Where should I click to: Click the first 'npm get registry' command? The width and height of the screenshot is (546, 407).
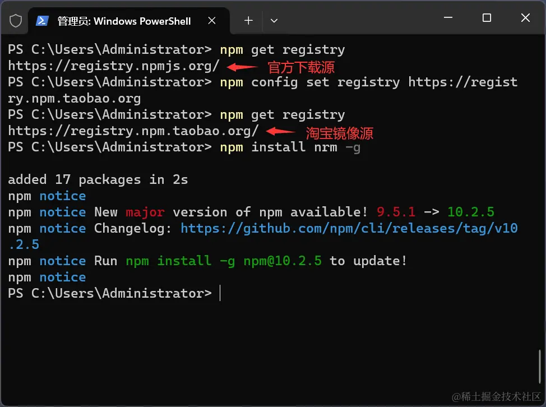pos(283,50)
